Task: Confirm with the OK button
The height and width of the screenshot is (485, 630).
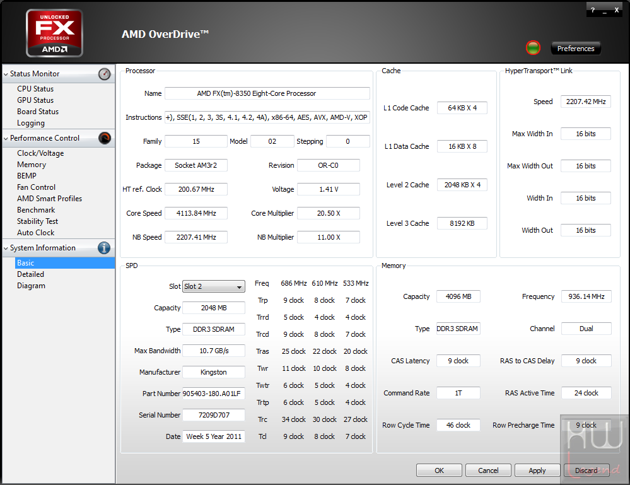Action: coord(439,470)
